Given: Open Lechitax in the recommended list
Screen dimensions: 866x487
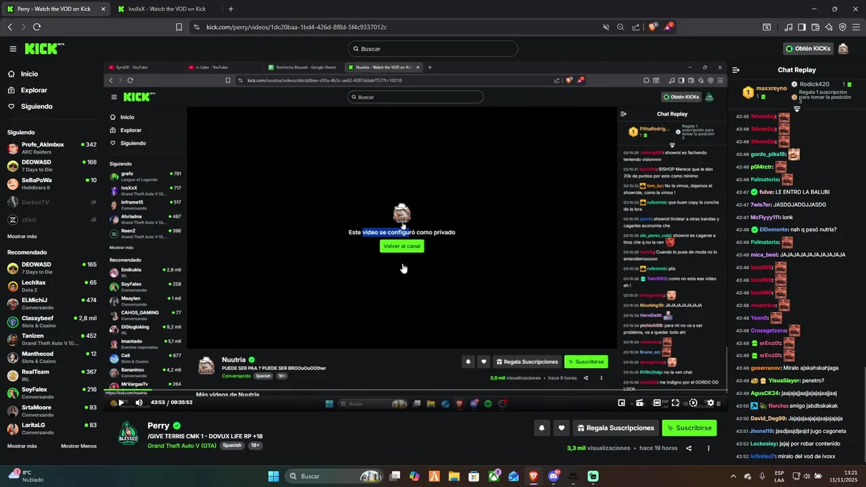Looking at the screenshot, I should click(52, 285).
